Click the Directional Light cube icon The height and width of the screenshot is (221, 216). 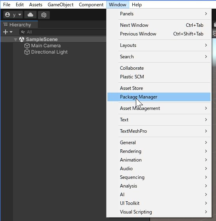pos(27,52)
